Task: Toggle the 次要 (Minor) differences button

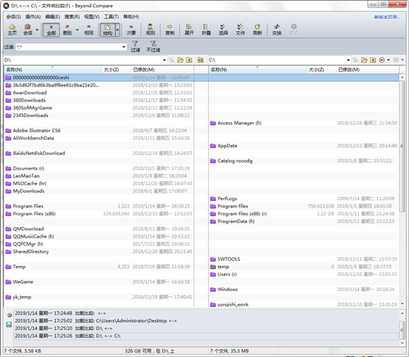Action: click(x=131, y=29)
